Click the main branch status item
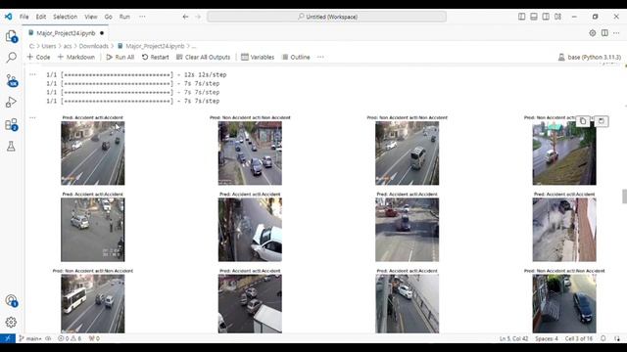The width and height of the screenshot is (627, 352). [x=30, y=338]
